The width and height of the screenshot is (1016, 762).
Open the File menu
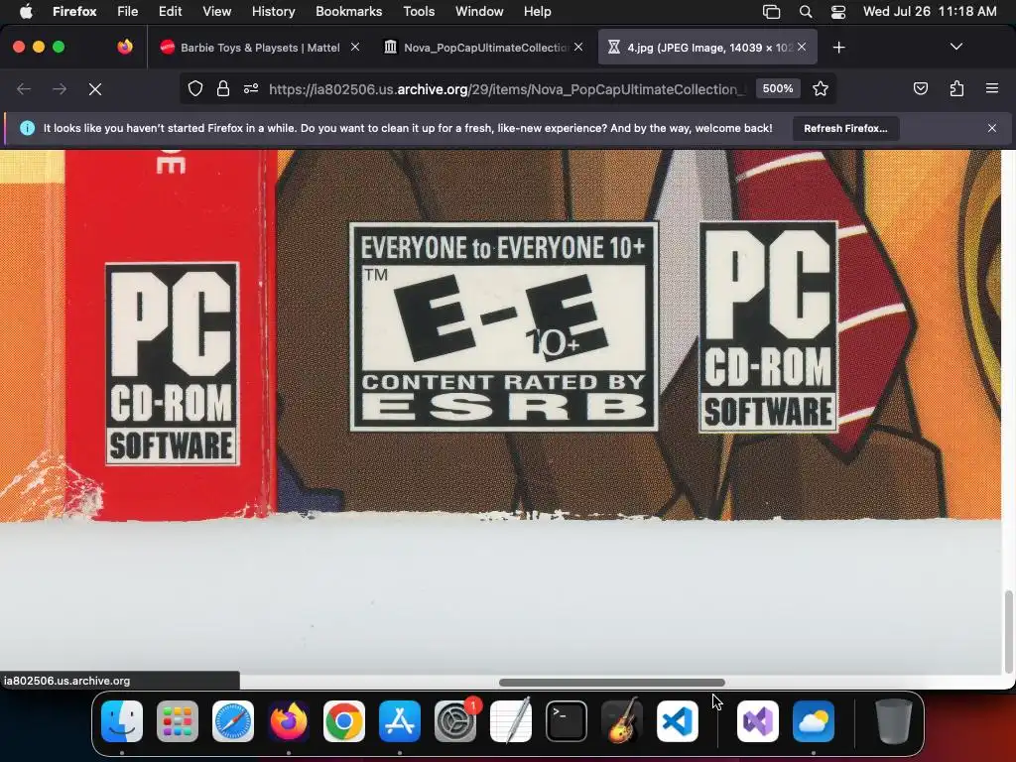point(127,11)
